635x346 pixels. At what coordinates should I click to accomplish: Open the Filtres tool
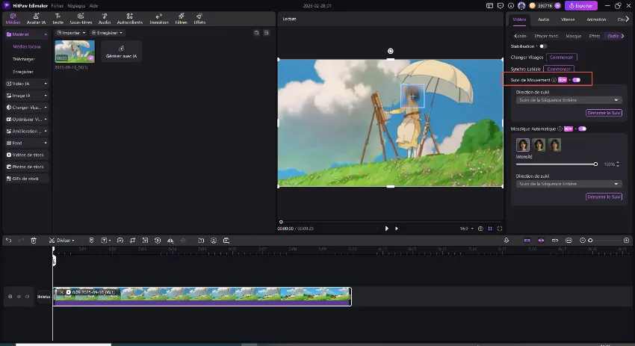181,19
